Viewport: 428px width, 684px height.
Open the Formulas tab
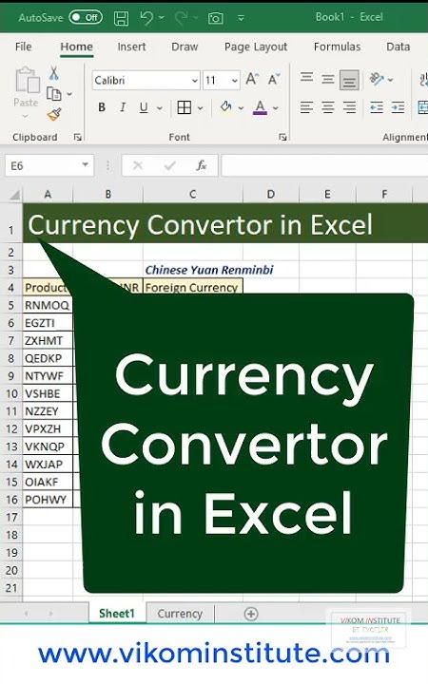click(337, 47)
